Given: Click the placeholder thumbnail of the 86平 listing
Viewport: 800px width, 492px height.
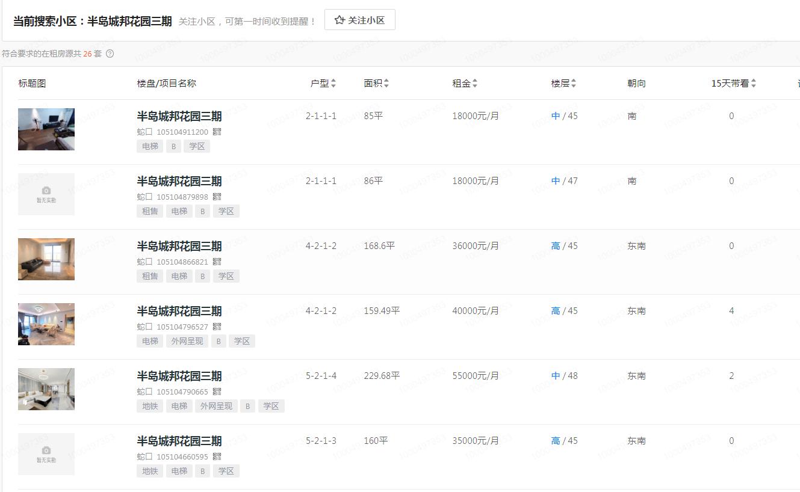Looking at the screenshot, I should click(x=46, y=194).
